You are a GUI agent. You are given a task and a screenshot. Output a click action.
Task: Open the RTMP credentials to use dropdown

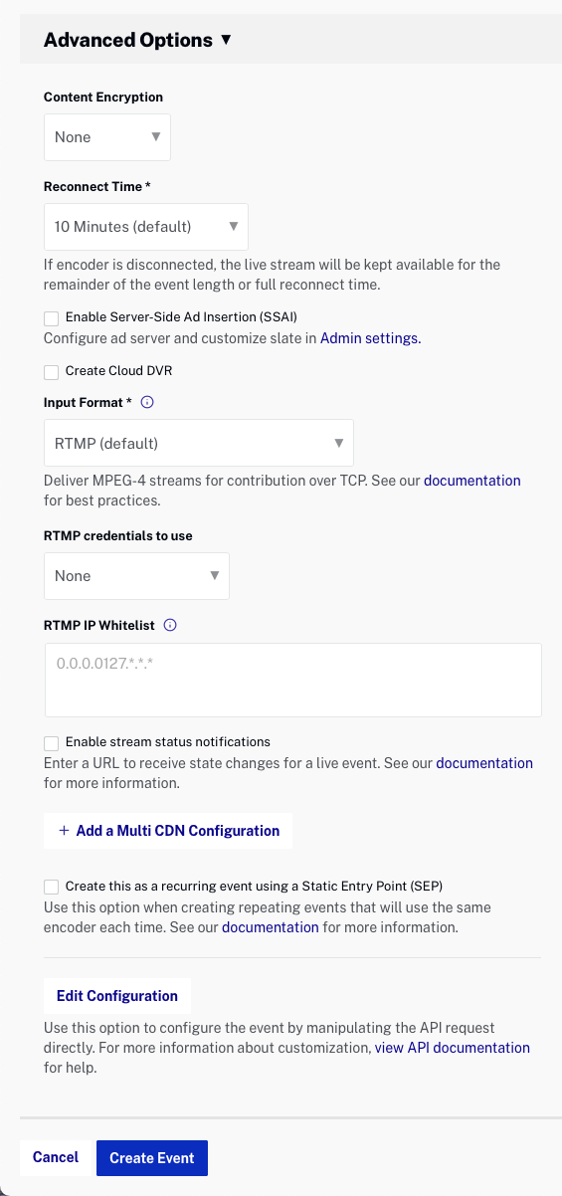(136, 576)
